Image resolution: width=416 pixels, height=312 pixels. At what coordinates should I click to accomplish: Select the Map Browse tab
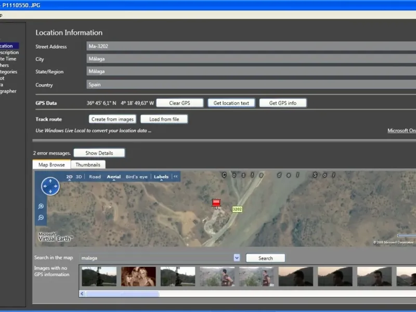click(x=51, y=165)
